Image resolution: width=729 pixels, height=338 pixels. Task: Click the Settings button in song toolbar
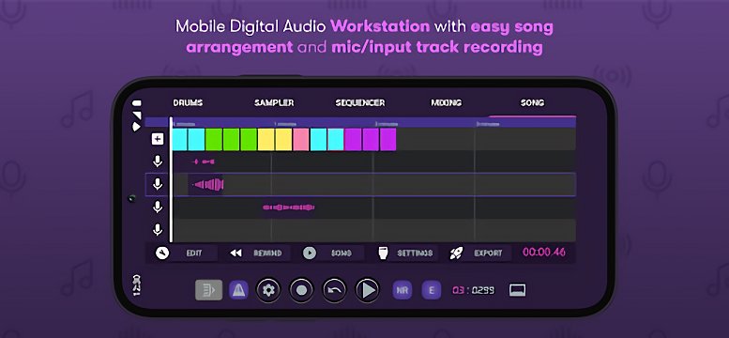pyautogui.click(x=408, y=253)
